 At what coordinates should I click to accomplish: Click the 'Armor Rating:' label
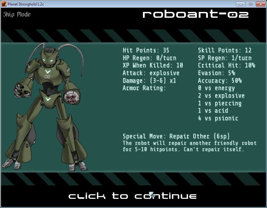point(144,88)
